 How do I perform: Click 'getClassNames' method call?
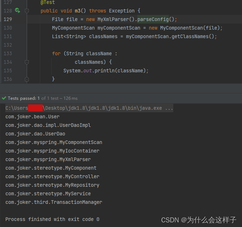click(190, 36)
